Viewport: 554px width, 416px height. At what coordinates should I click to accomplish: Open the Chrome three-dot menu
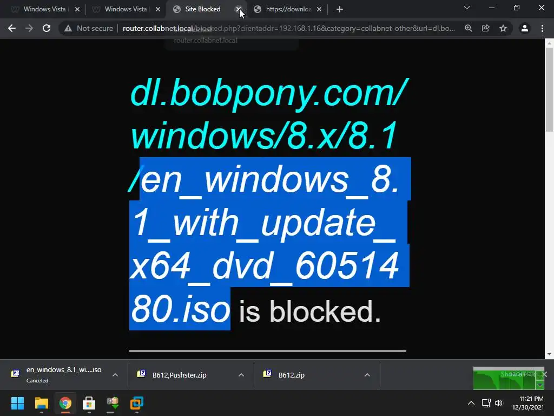click(x=542, y=28)
